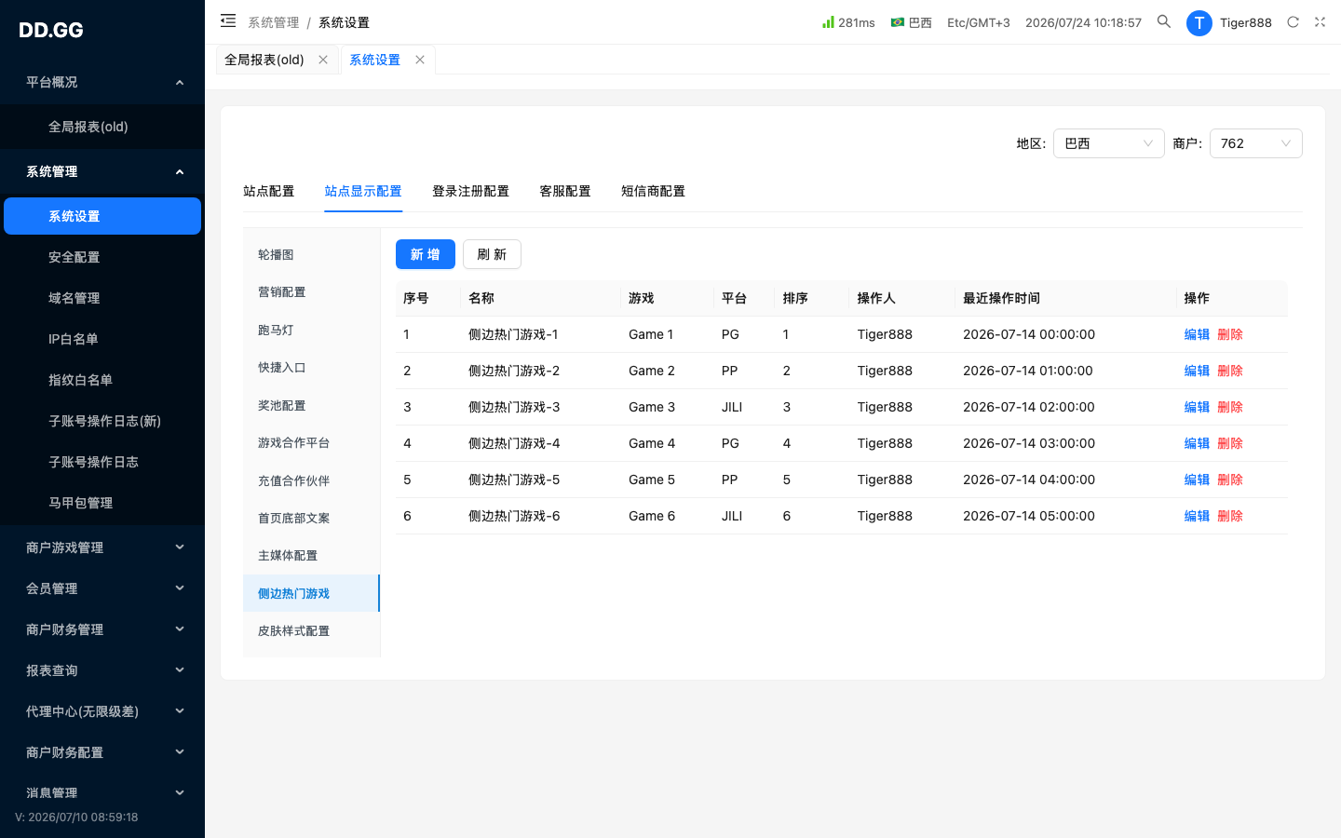Expand the 商户财务配置 menu group
The image size is (1341, 838).
102,752
